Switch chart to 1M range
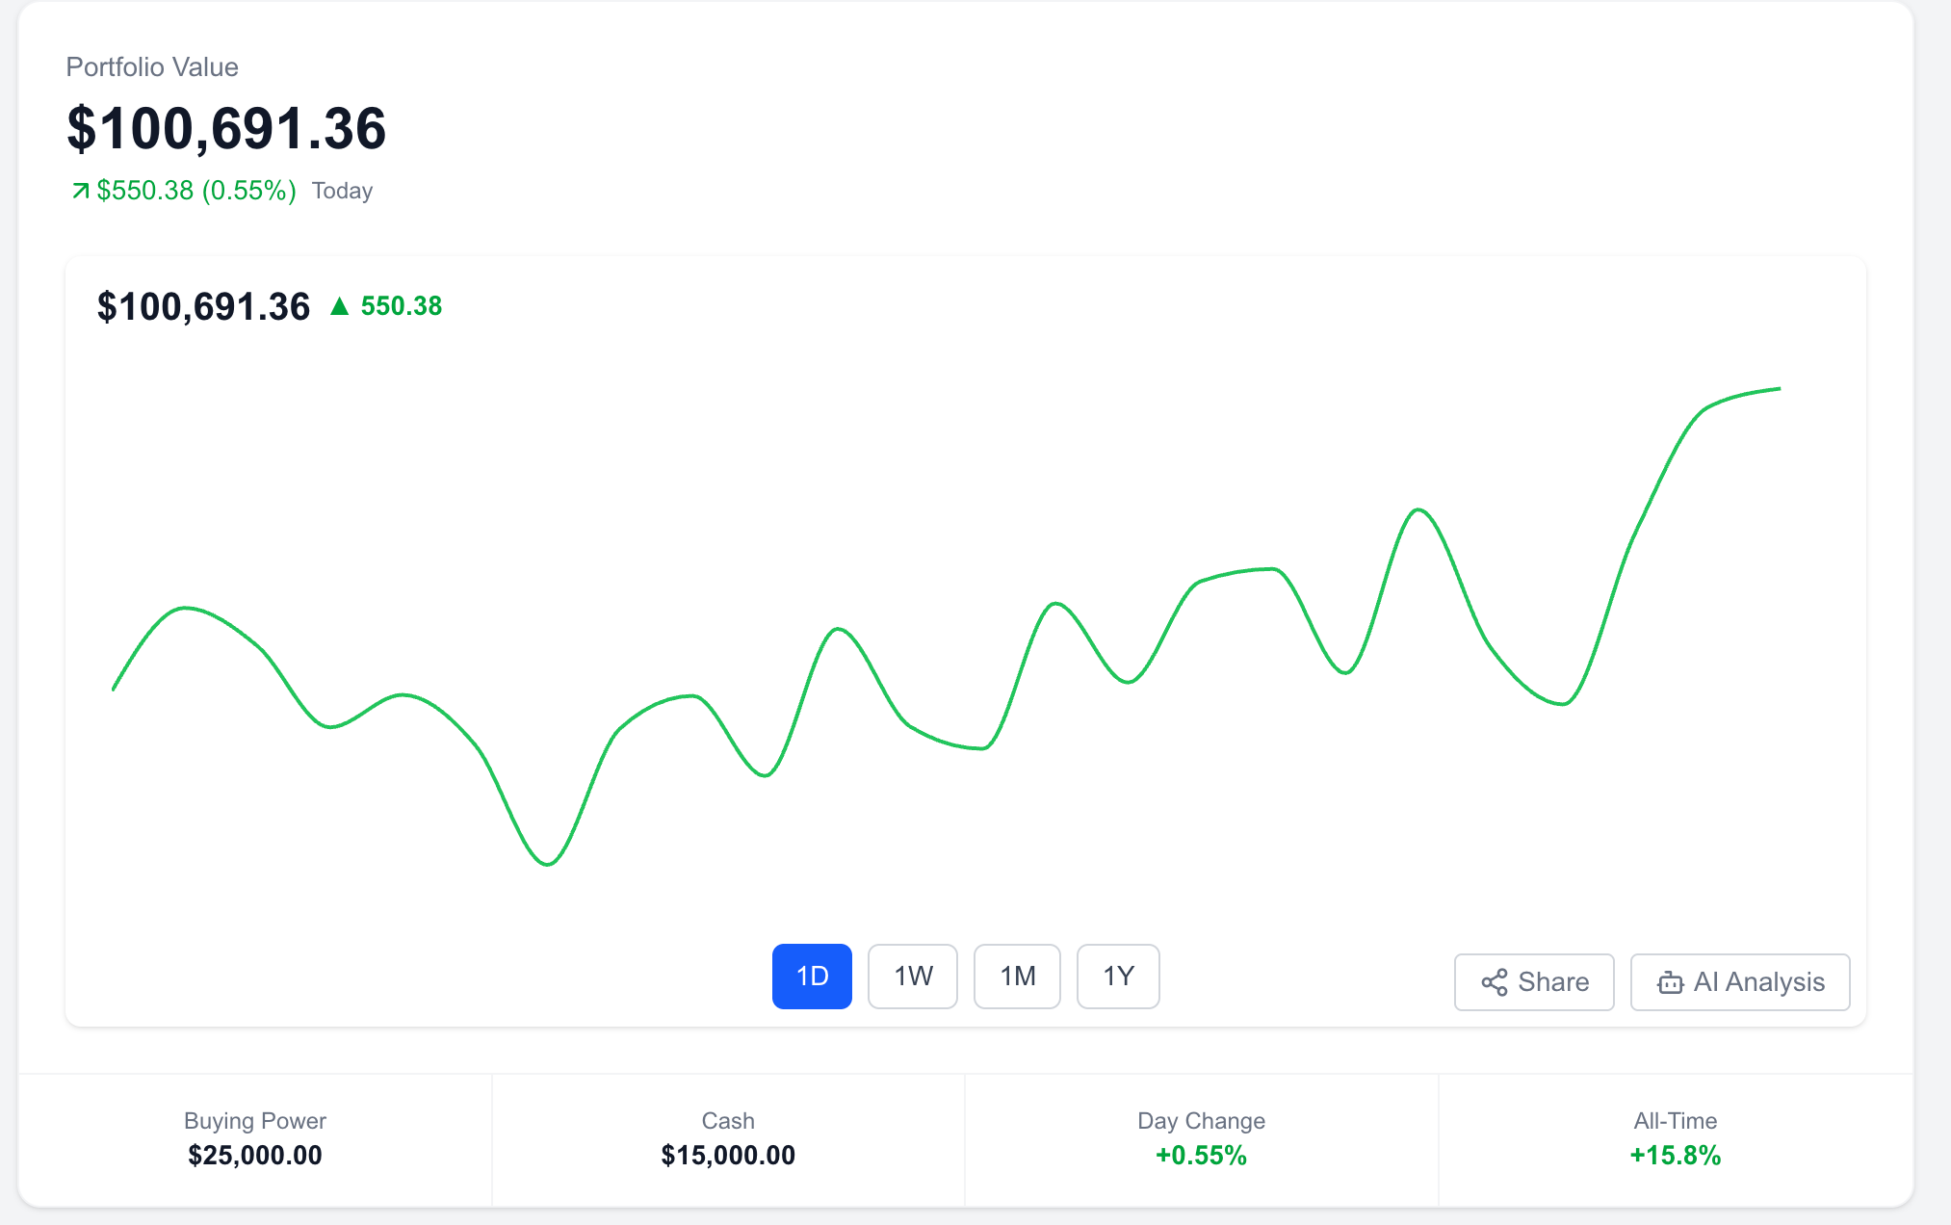 tap(1017, 977)
